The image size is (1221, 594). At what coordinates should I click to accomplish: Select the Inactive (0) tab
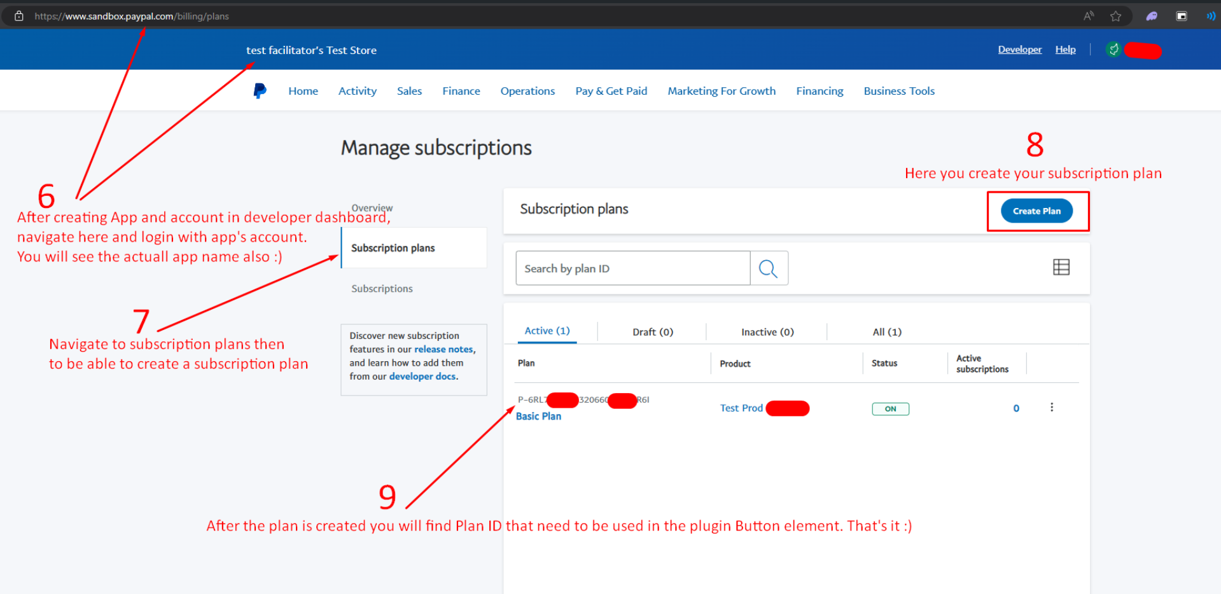point(767,332)
